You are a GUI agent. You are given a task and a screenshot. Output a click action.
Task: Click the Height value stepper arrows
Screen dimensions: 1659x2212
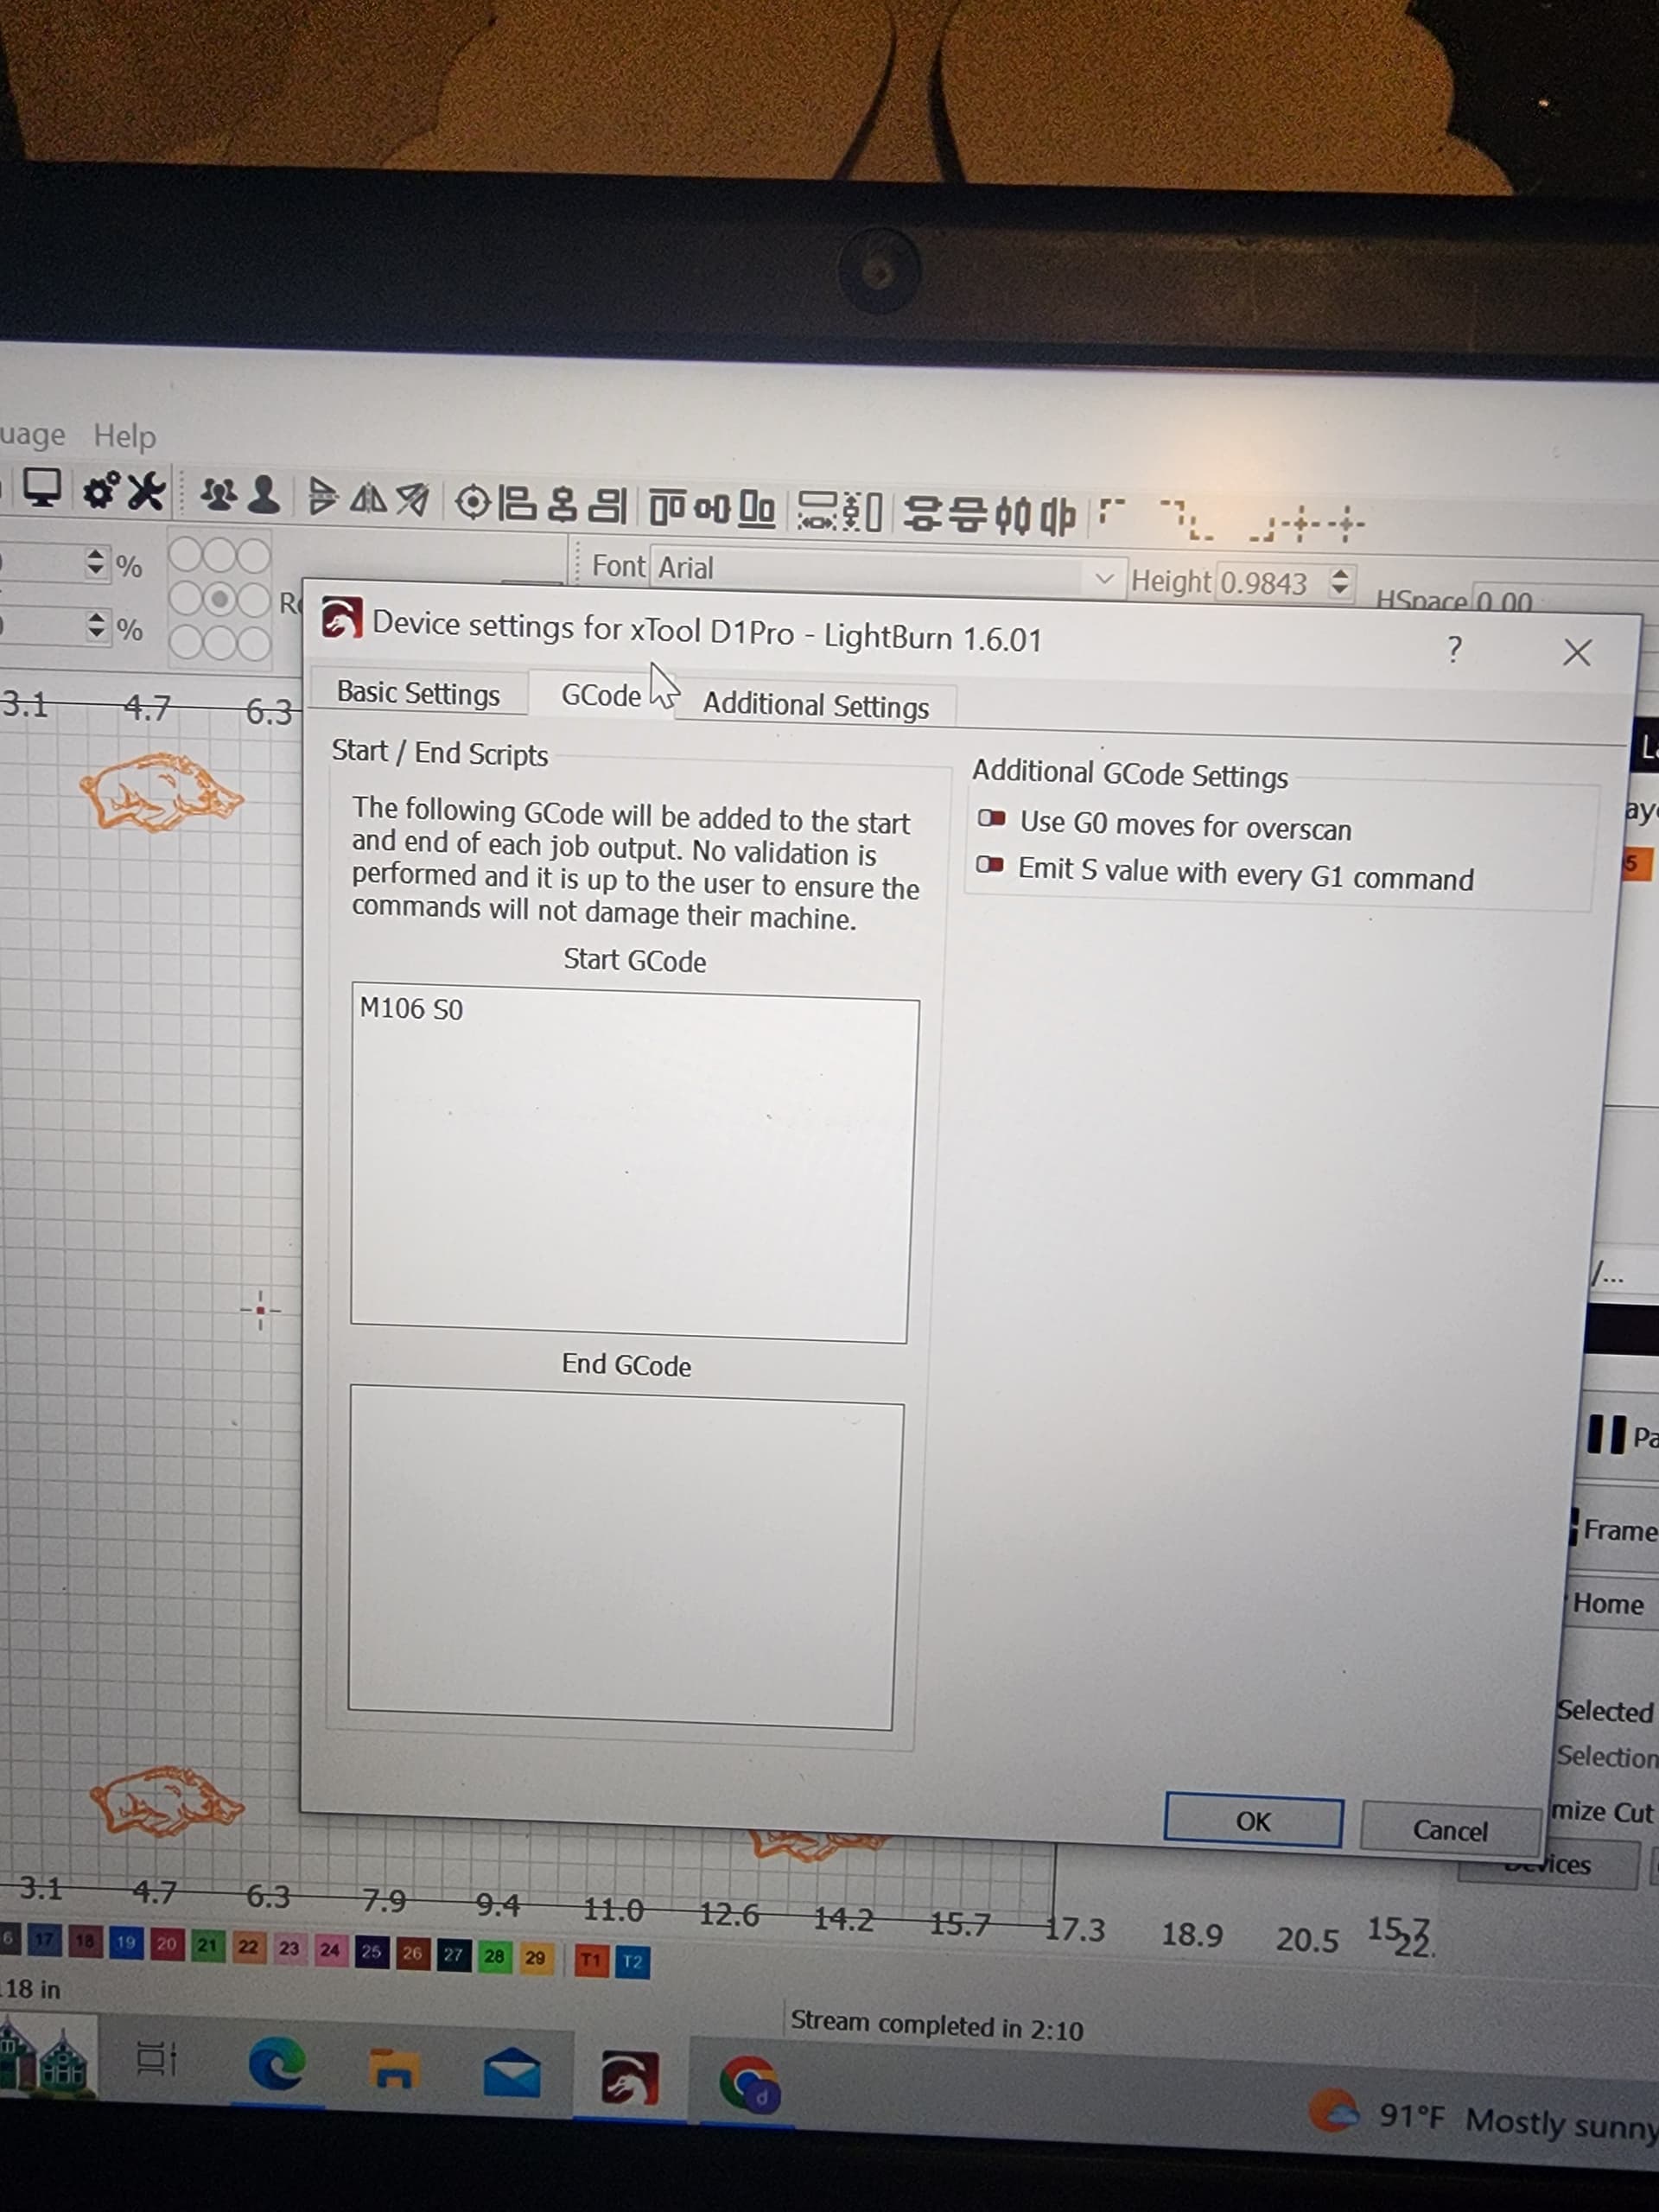click(x=1340, y=583)
